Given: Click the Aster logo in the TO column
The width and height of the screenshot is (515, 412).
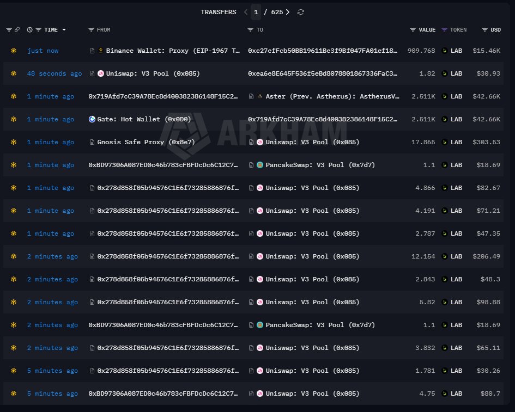Looking at the screenshot, I should (x=260, y=96).
